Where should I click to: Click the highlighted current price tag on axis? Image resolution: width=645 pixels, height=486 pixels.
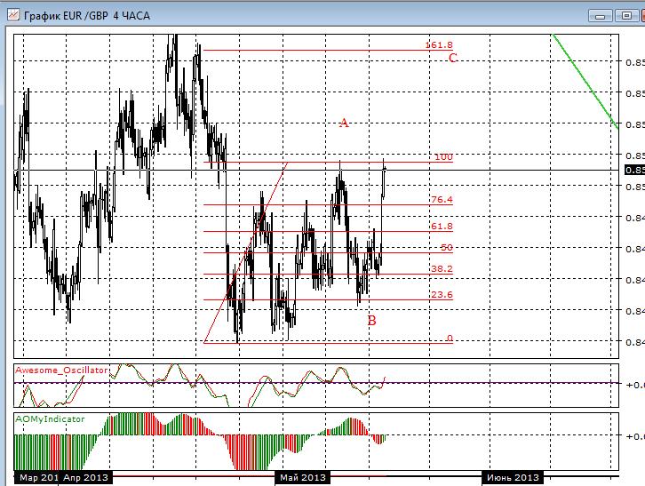click(x=634, y=170)
